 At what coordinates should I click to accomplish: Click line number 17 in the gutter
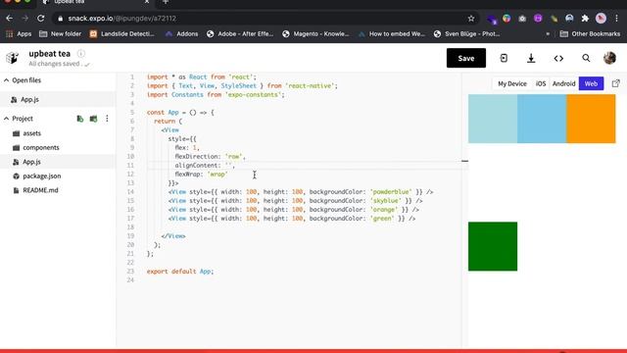pos(130,219)
